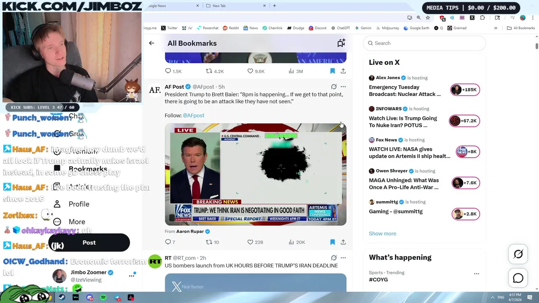
Task: Open the AF Post profile avatar
Action: point(155,90)
